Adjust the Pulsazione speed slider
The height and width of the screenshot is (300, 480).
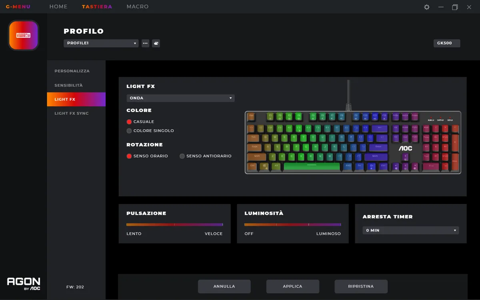[x=174, y=225]
